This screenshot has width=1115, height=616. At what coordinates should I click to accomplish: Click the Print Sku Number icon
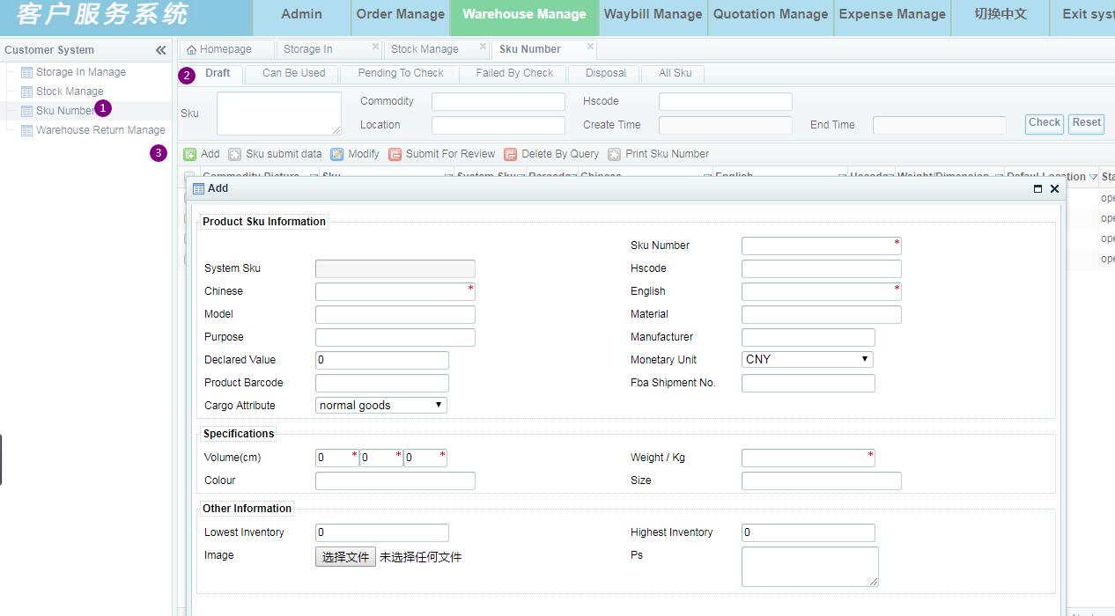click(615, 154)
